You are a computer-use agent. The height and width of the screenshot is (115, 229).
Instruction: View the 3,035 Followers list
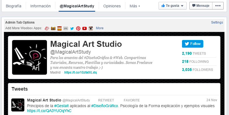coord(197,70)
